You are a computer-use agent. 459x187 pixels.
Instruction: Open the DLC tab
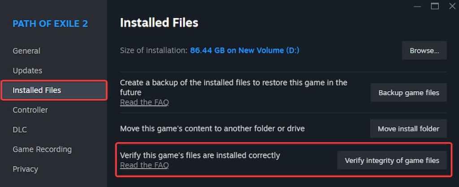tap(20, 130)
